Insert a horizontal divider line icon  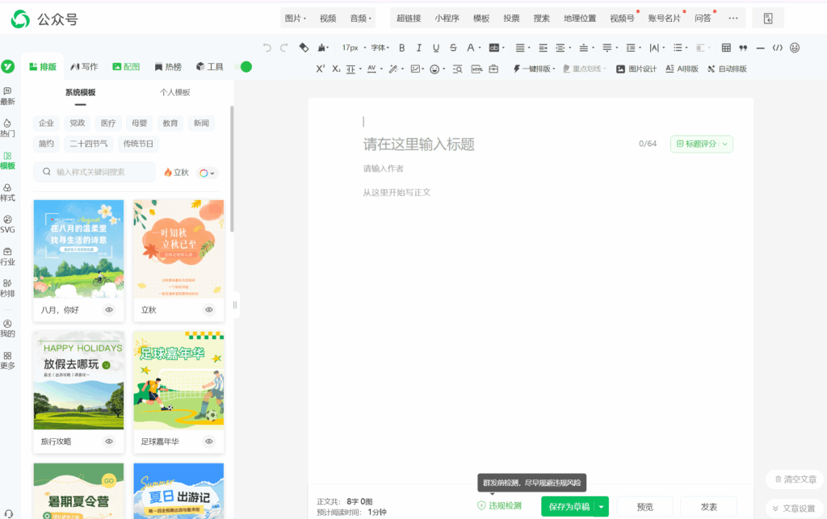pos(760,48)
